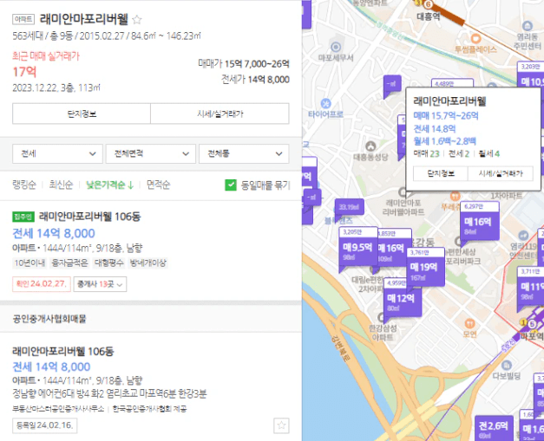Click the 대형평수 tag

(x=109, y=263)
